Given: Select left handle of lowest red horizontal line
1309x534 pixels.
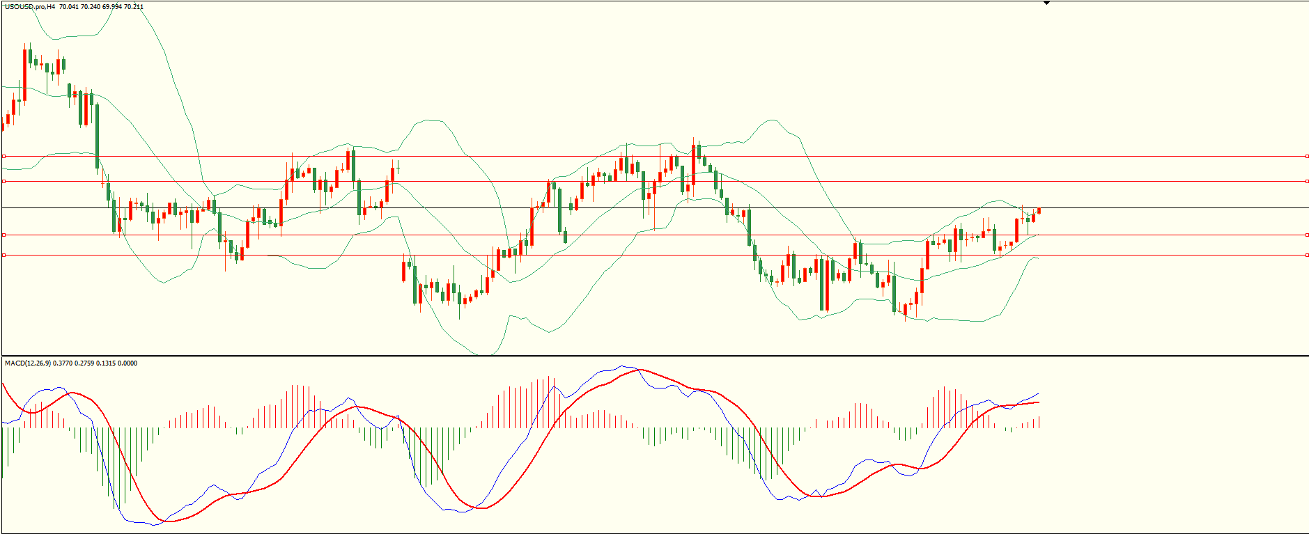Looking at the screenshot, I should point(3,256).
